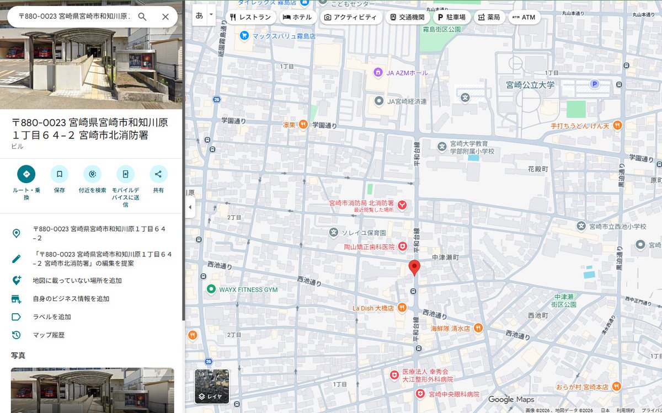Screen dimensions: 662x413
Task: Click the address search input field
Action: [x=74, y=17]
